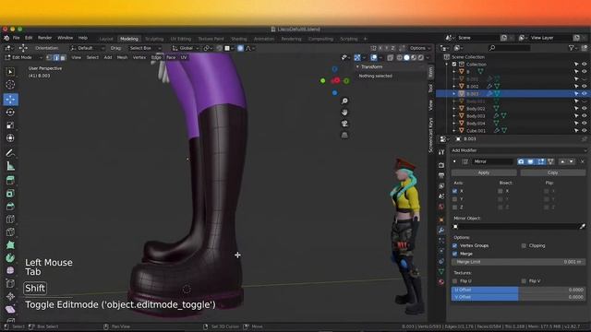Image resolution: width=591 pixels, height=332 pixels.
Task: Enable Mirror Axis Y checkbox
Action: pyautogui.click(x=454, y=199)
